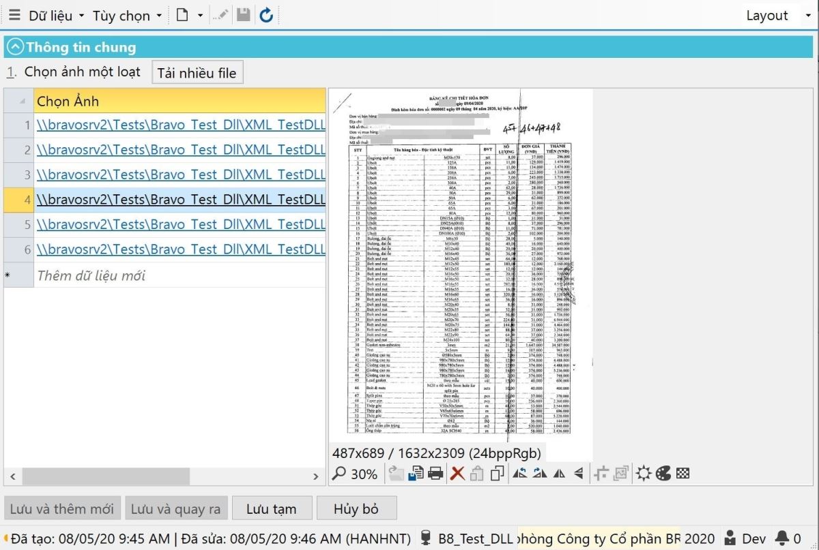Click the copy image icon
819x550 pixels.
click(498, 474)
